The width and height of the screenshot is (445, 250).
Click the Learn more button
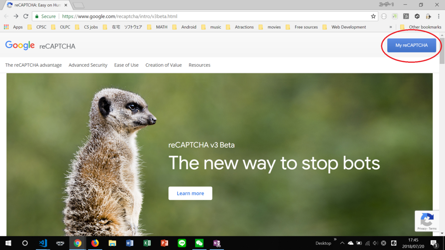click(x=190, y=193)
